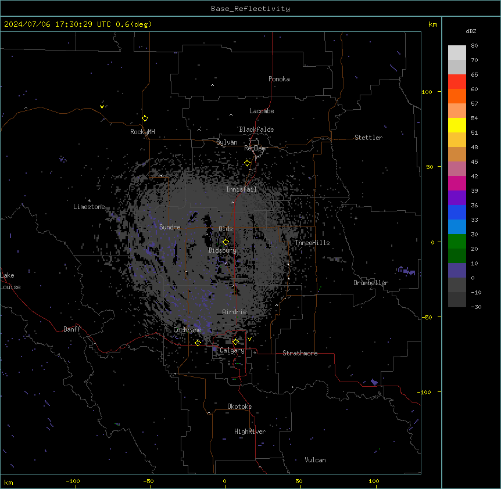Pick the bright yellow swatch in the legend
This screenshot has width=501, height=489.
[457, 125]
